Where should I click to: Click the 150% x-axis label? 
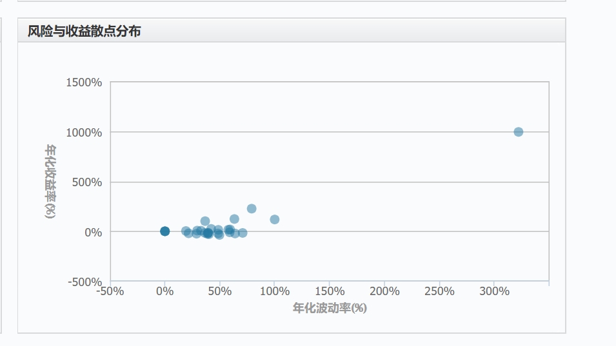[x=330, y=291]
